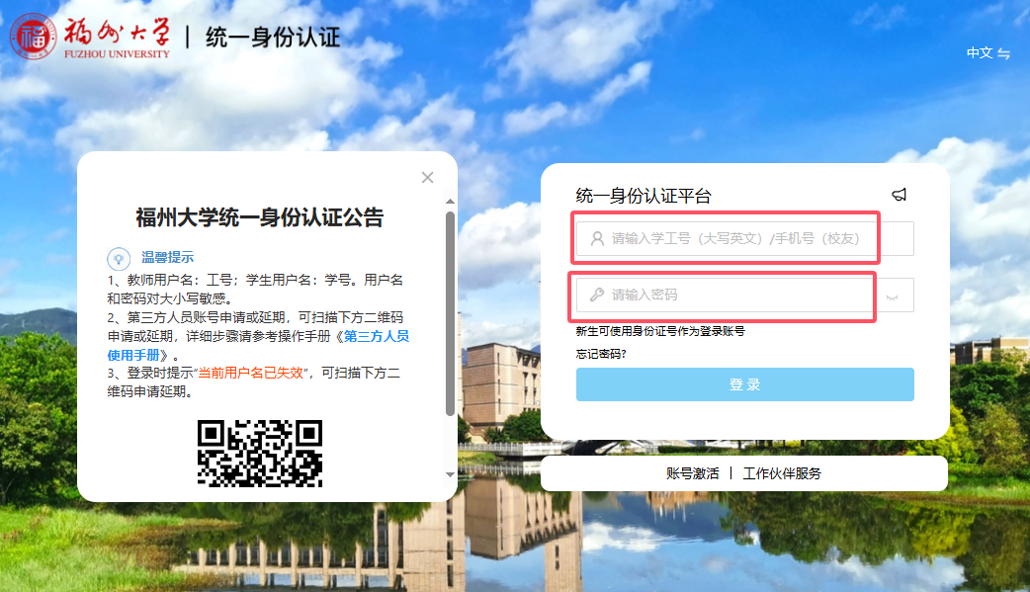This screenshot has width=1030, height=592.
Task: Click the 忘记密码? forgot password link
Action: coord(601,353)
